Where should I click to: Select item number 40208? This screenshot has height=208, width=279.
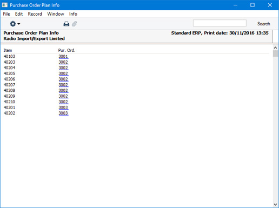[x=9, y=90]
